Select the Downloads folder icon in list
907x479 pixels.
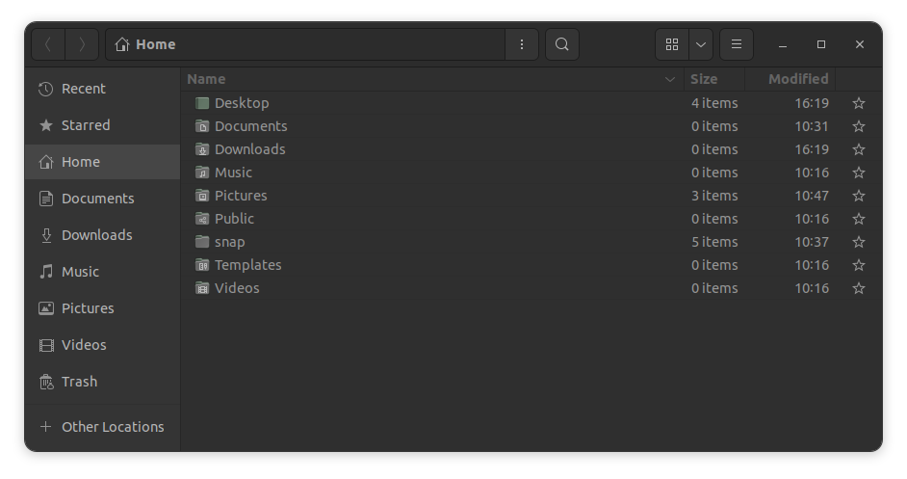coord(202,149)
